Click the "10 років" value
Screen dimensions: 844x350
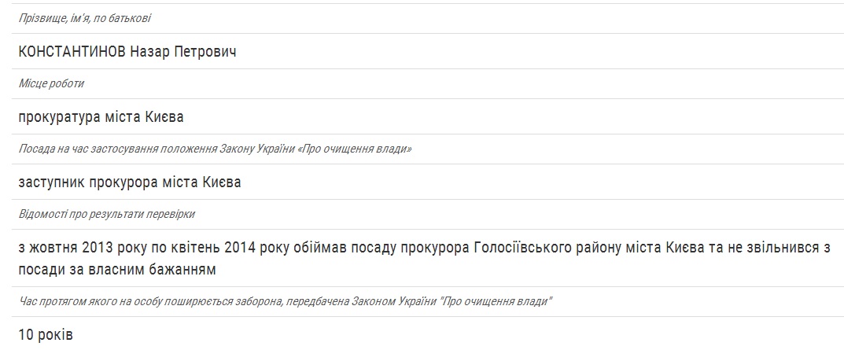click(x=46, y=335)
